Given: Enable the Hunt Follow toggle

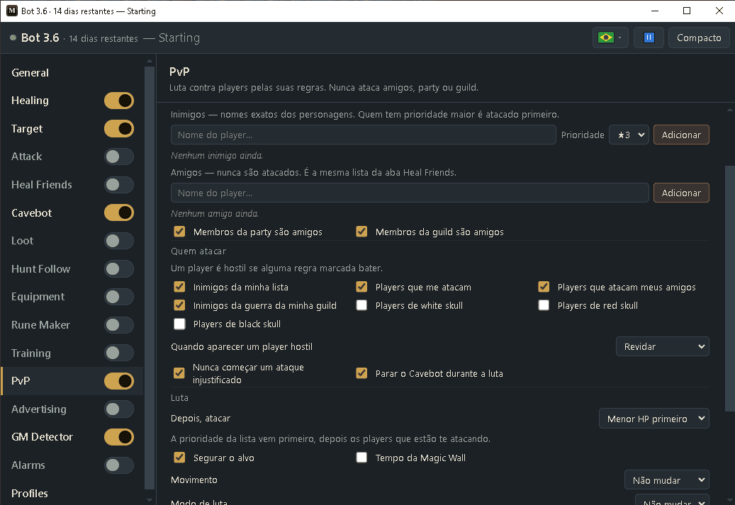Looking at the screenshot, I should (x=119, y=269).
